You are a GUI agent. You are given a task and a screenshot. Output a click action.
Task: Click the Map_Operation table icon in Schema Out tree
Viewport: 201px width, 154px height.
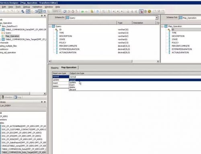[x=166, y=26]
